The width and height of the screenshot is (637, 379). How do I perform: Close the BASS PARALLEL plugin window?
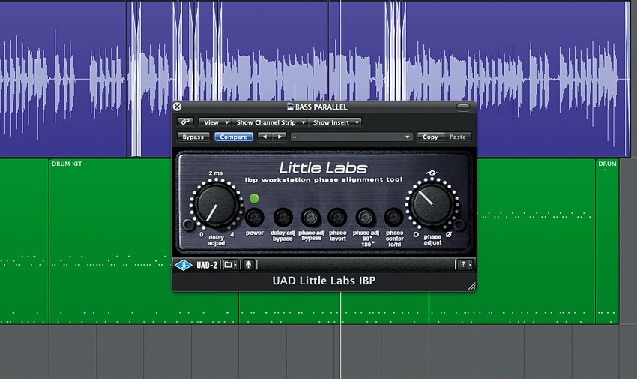tap(177, 107)
